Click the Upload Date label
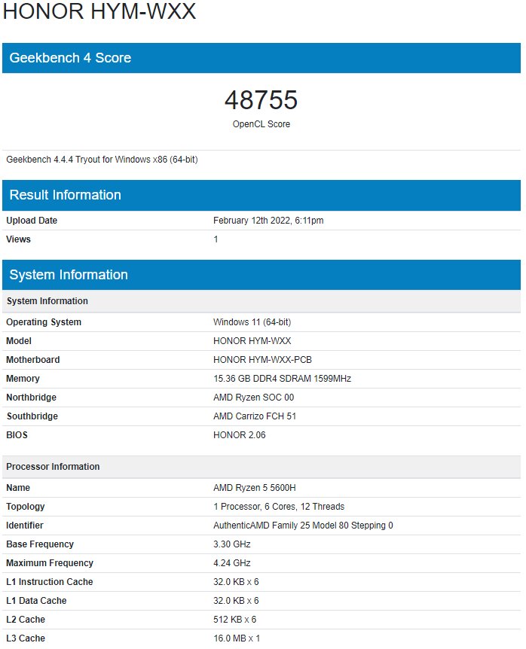This screenshot has height=649, width=526. 32,221
